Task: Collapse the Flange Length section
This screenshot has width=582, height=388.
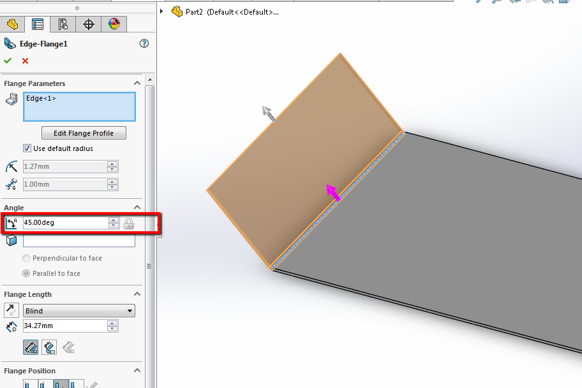Action: point(137,294)
